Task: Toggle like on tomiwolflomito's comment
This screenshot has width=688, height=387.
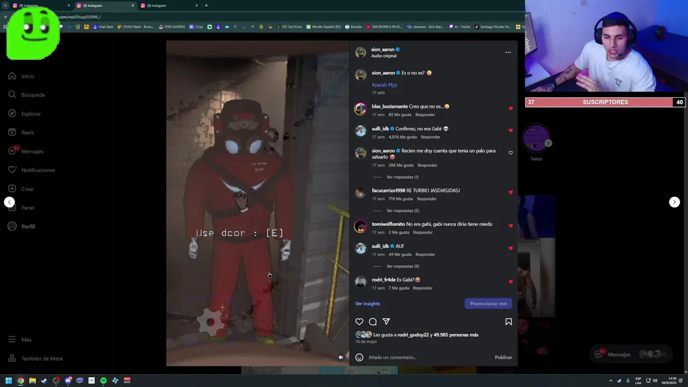Action: (x=511, y=226)
